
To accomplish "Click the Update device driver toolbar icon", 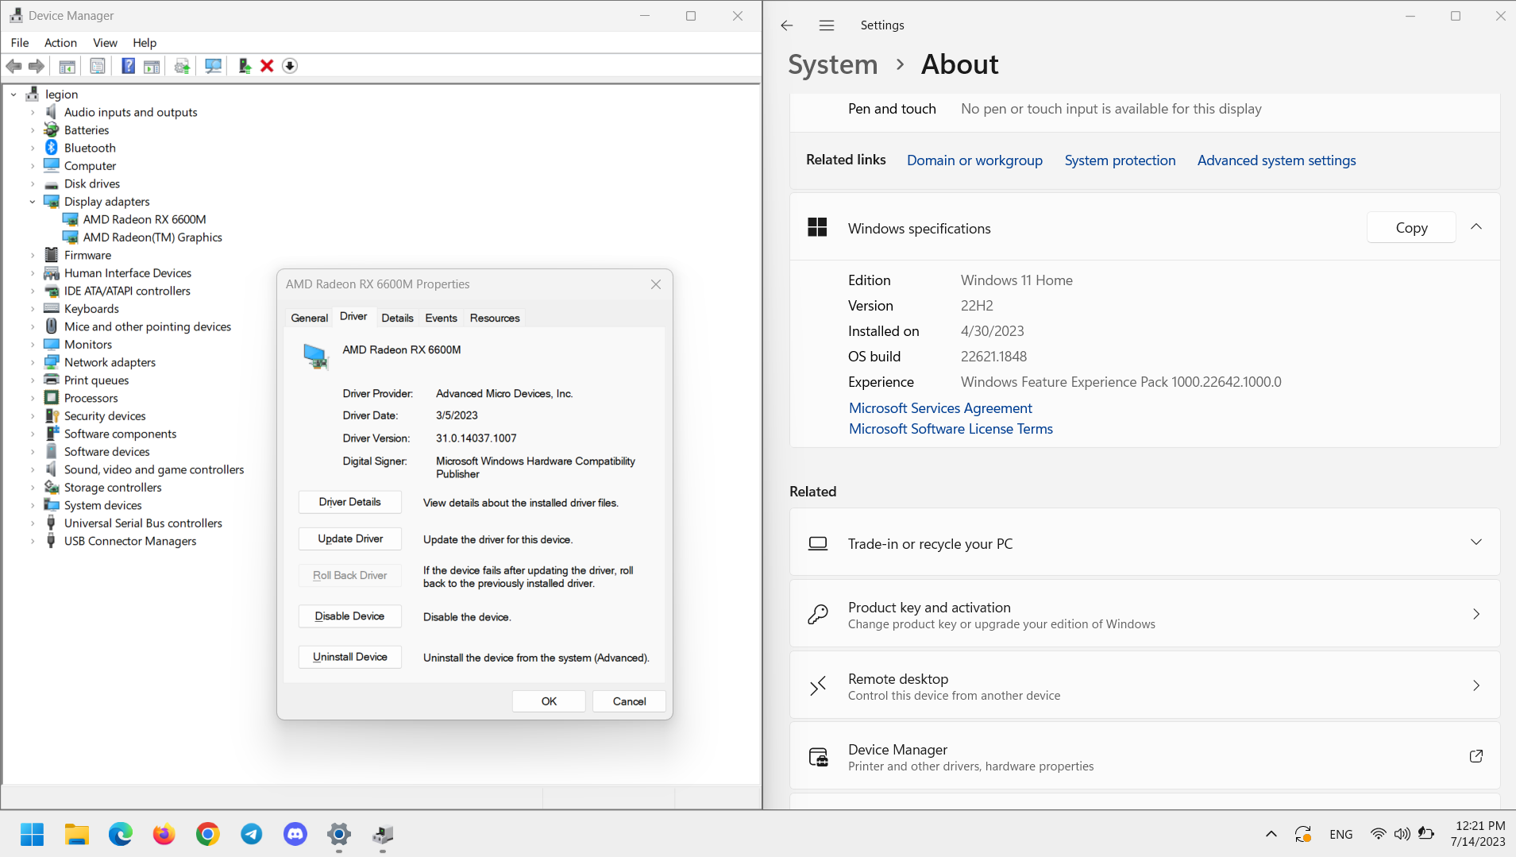I will 182,66.
